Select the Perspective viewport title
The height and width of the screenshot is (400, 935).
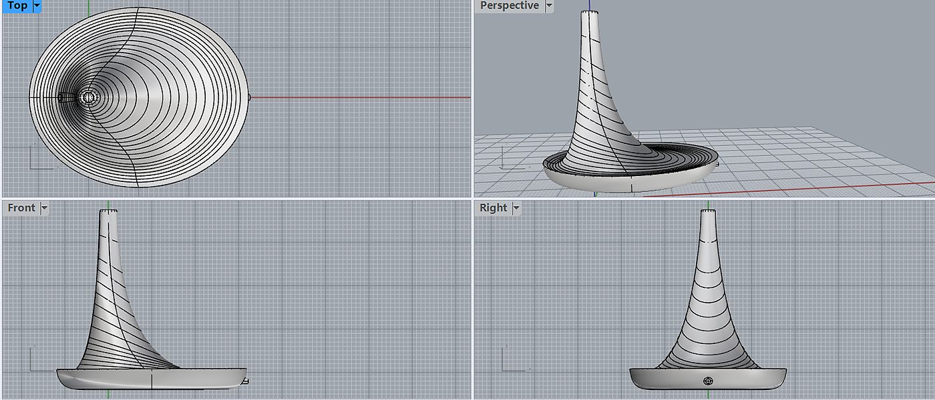pos(509,6)
